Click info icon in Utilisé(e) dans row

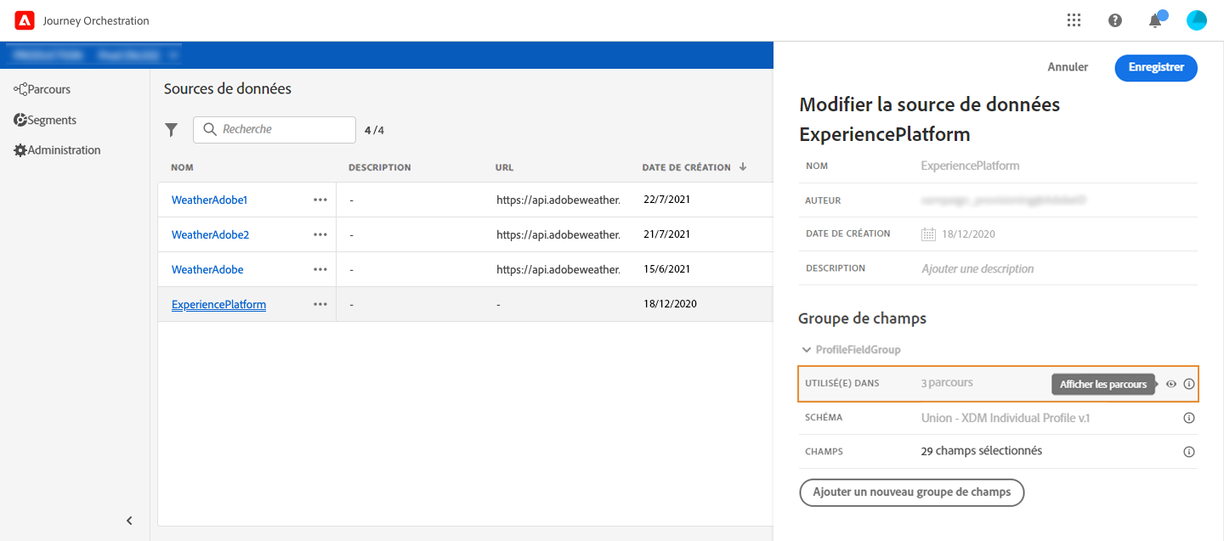point(1189,384)
